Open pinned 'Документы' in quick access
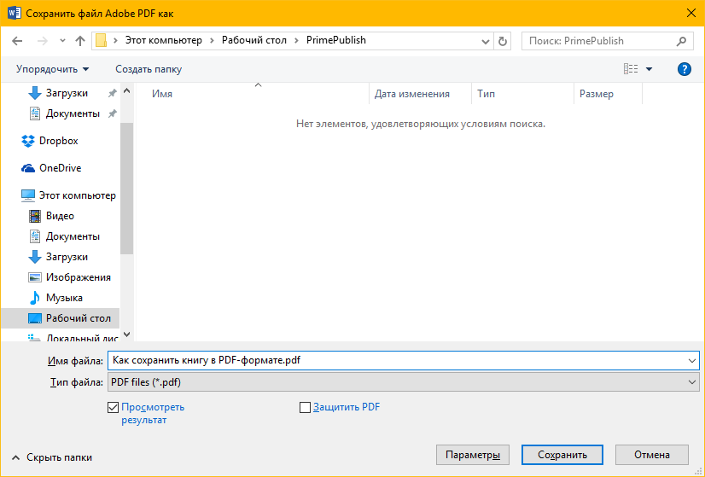This screenshot has width=705, height=477. (73, 113)
